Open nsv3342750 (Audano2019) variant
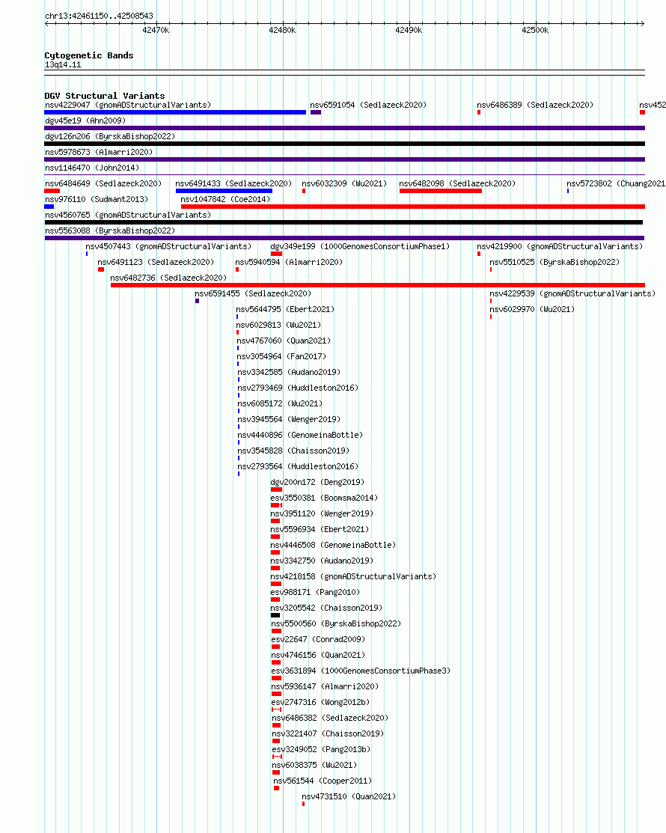Screen dimensions: 666x833 click(x=322, y=561)
